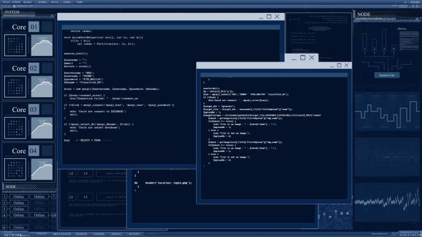This screenshot has height=237, width=422.
Task: Click the "return index;" code line
Action: tap(81, 31)
